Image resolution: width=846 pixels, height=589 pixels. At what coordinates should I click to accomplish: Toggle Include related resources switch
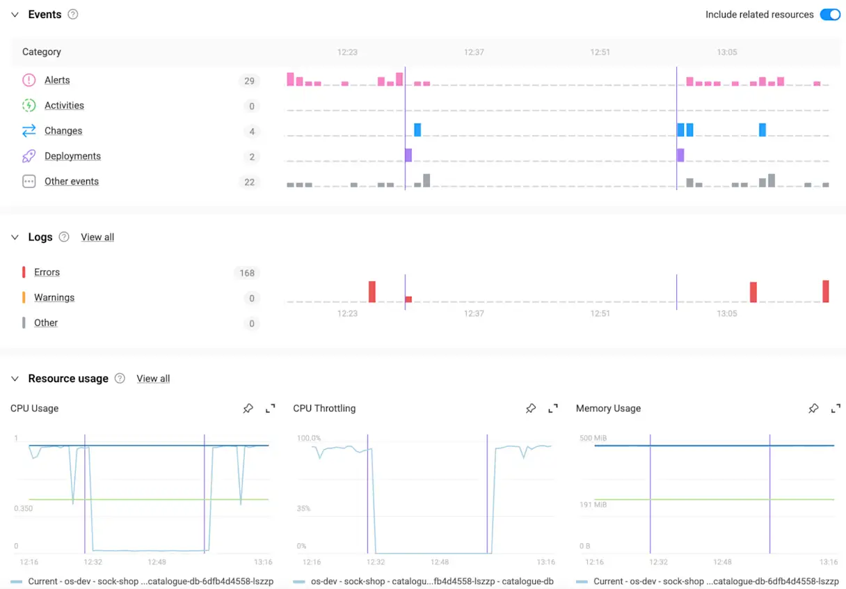click(x=830, y=15)
